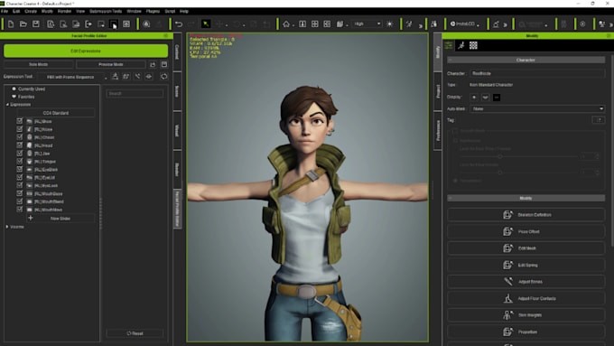Click the Adjust Floor Contacts icon
This screenshot has width=614, height=346.
pos(507,298)
